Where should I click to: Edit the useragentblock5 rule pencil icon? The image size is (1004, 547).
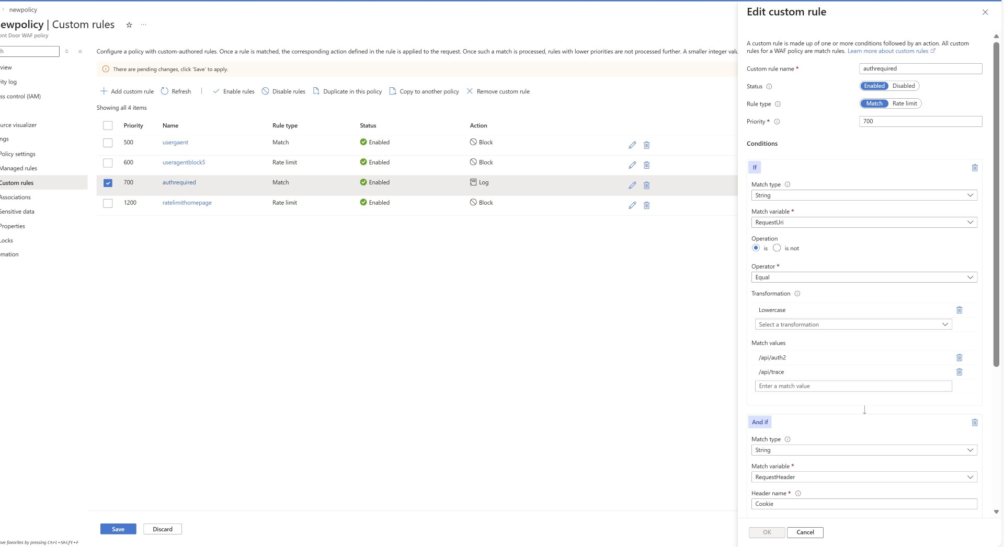click(632, 165)
